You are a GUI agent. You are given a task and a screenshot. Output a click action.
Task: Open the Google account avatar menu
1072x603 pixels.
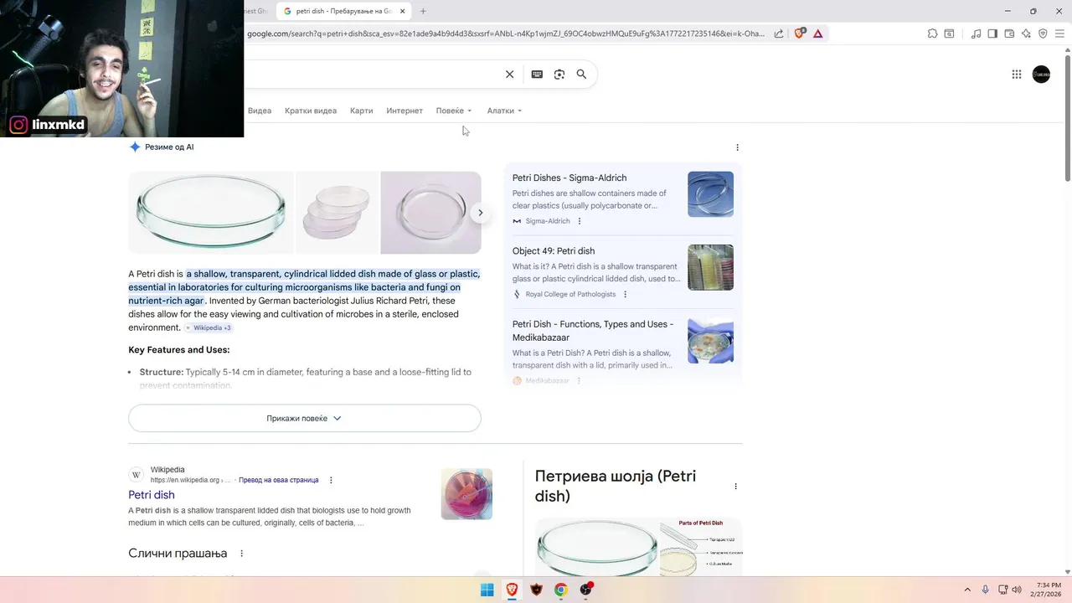[1041, 75]
